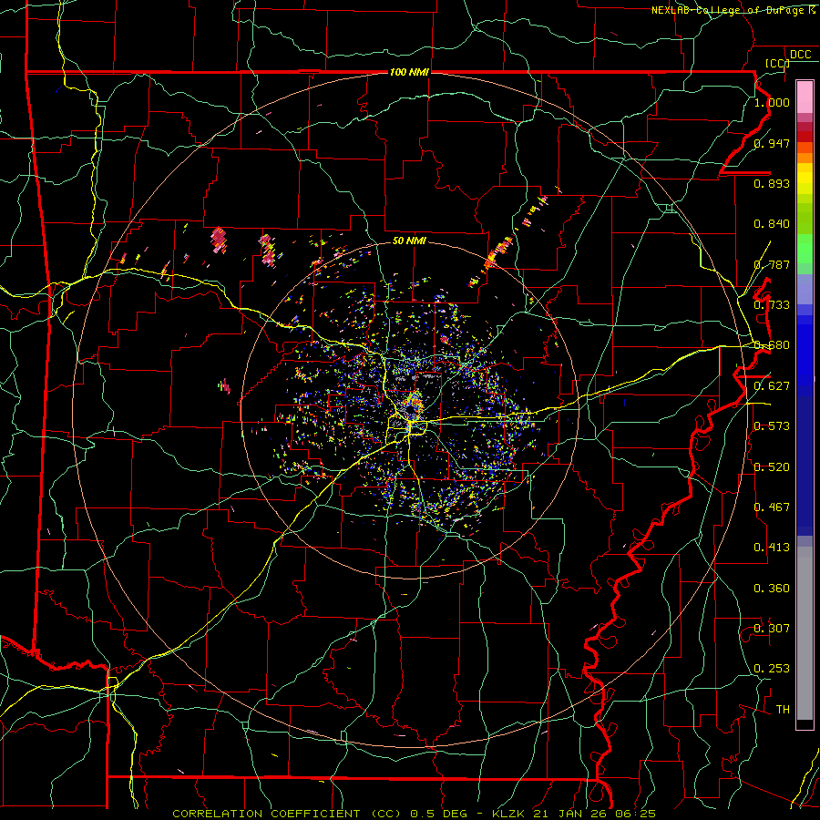Click the 0.893 scale value
820x820 pixels.
[x=772, y=183]
